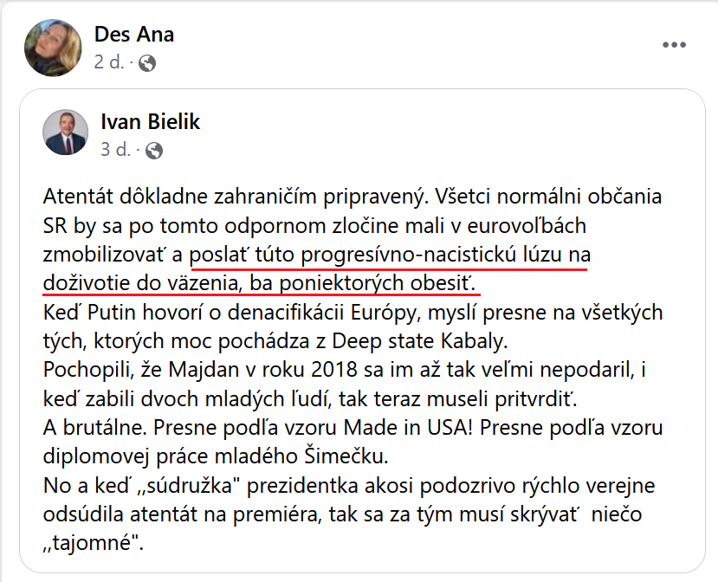Click the sentence beginning "Keď Putin hovorí"
718x582 pixels.
352,310
